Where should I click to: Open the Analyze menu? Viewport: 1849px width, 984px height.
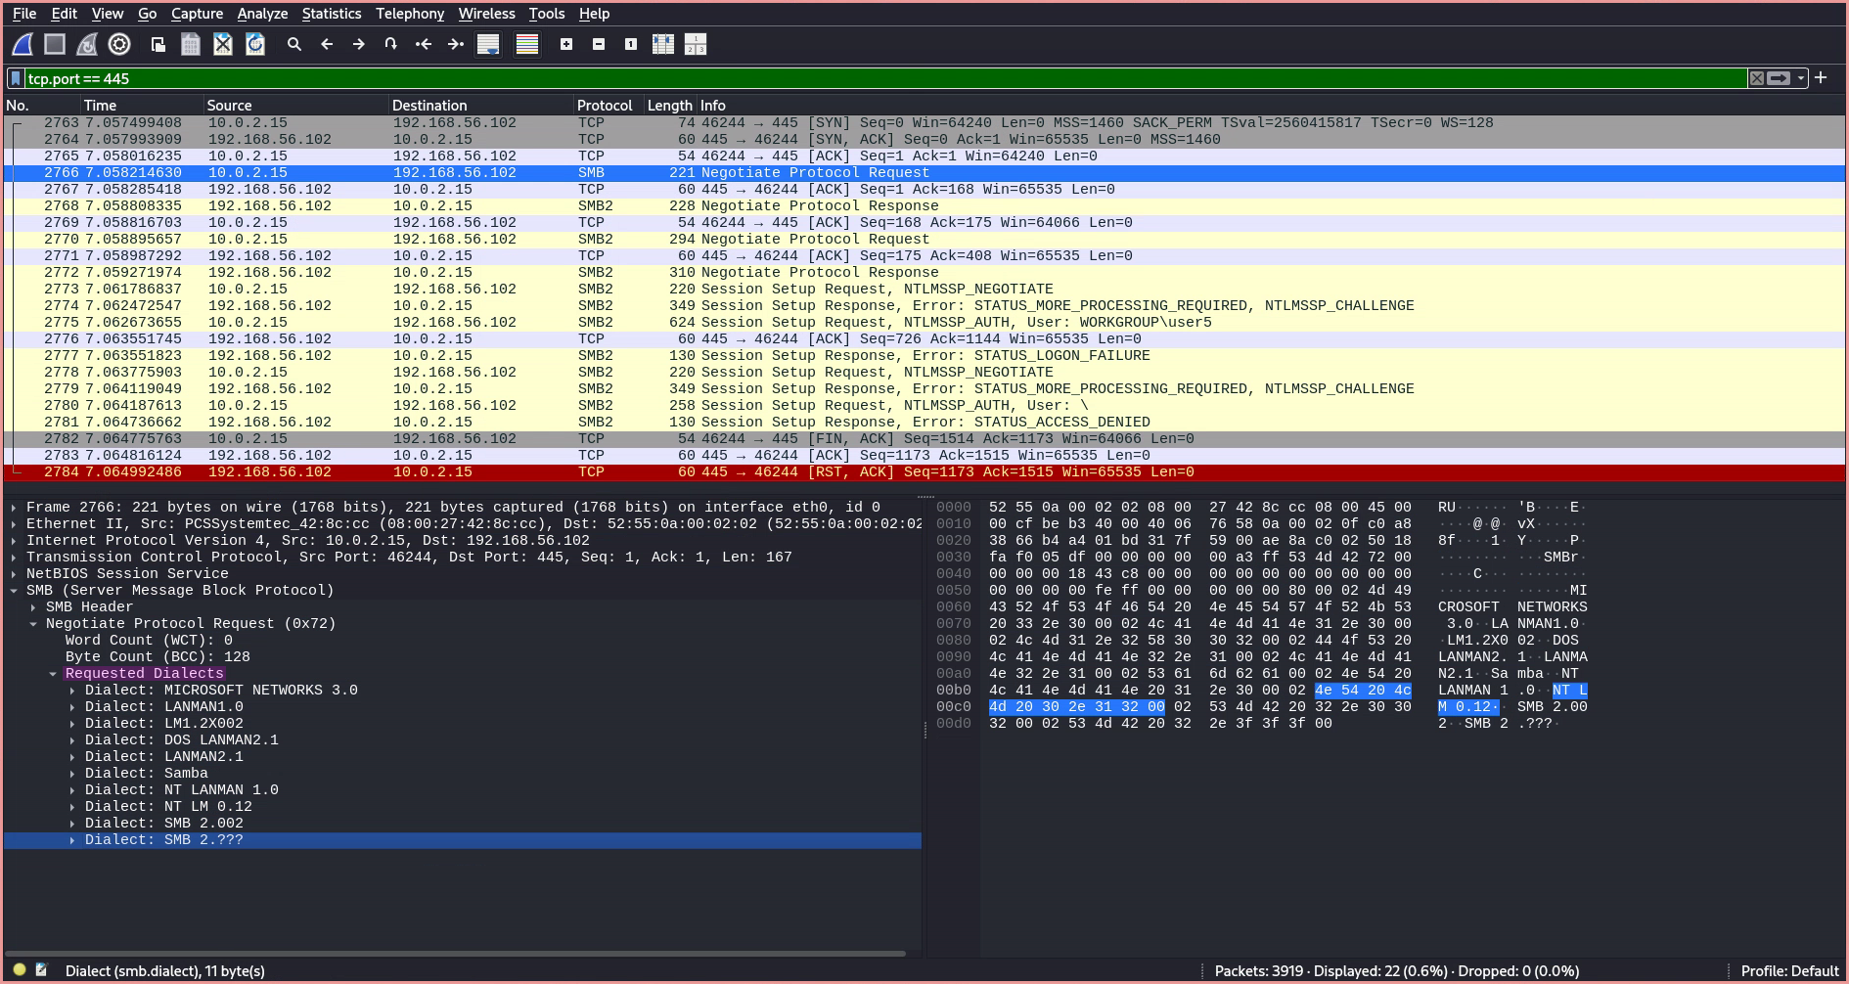click(262, 14)
